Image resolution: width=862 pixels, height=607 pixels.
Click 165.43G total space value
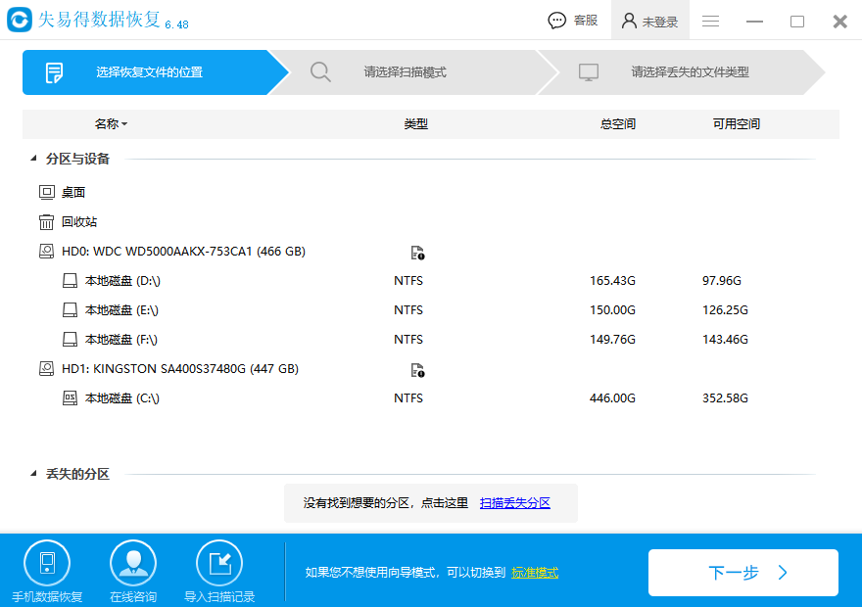612,281
